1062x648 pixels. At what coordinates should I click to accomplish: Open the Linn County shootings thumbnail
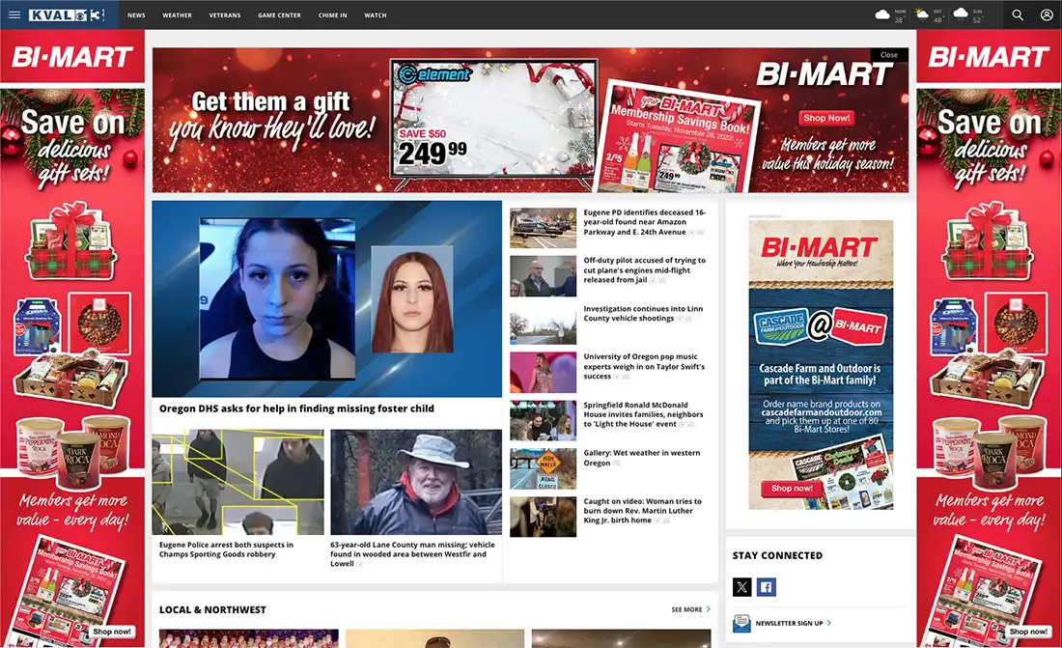(544, 324)
